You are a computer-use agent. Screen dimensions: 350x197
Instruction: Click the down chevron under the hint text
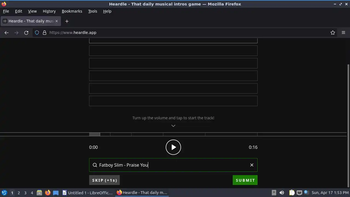173,126
